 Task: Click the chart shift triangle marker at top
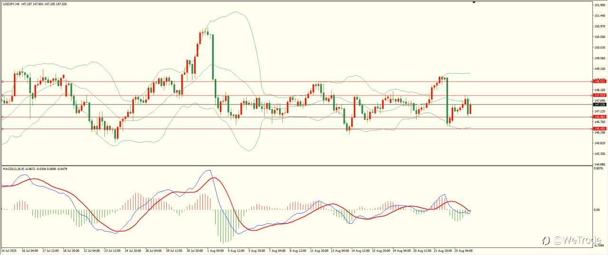click(474, 2)
